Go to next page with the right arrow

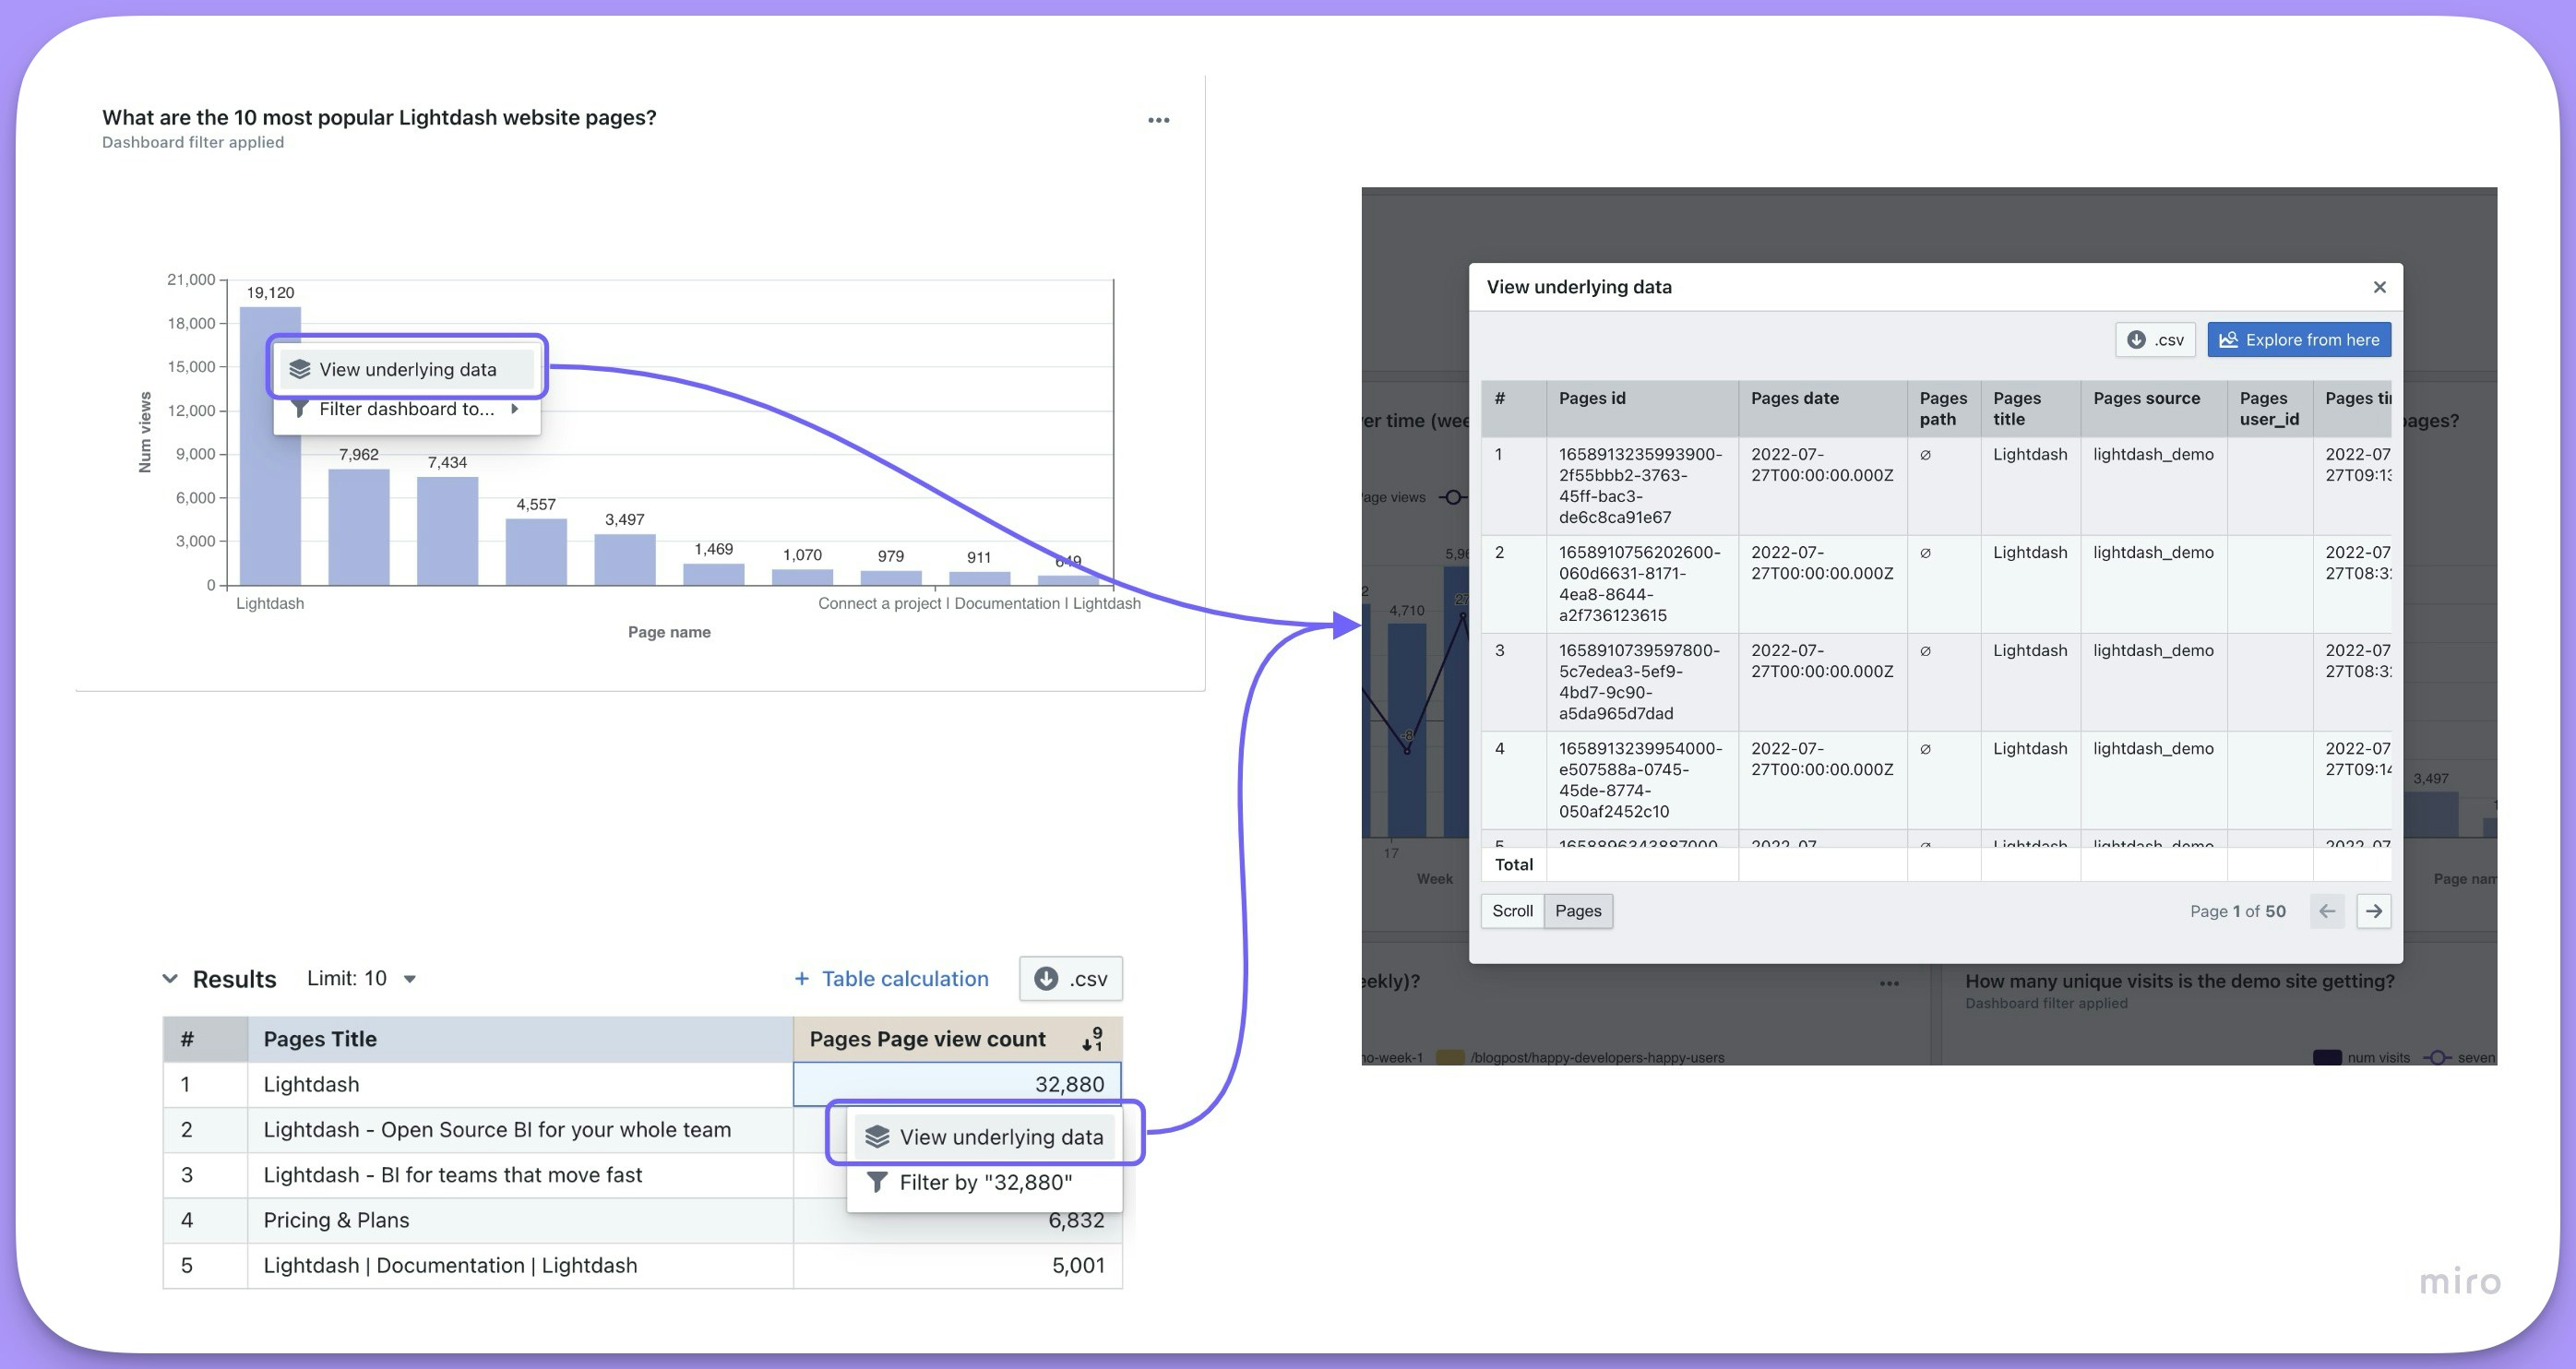point(2373,911)
